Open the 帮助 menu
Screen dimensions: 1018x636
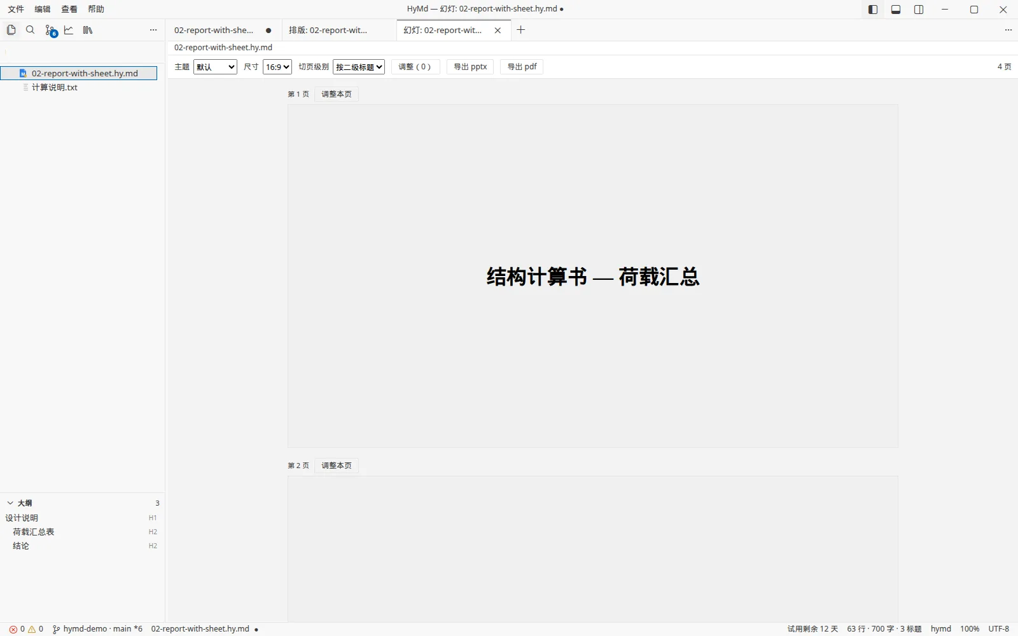[96, 9]
